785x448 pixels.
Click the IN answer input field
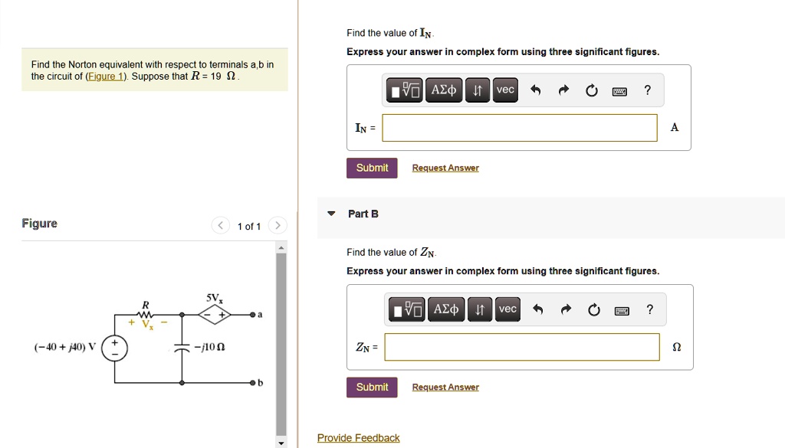click(520, 128)
